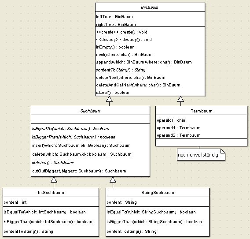Click the empty attribute compartment of Suchbaum
The image size is (250, 239).
coord(90,119)
